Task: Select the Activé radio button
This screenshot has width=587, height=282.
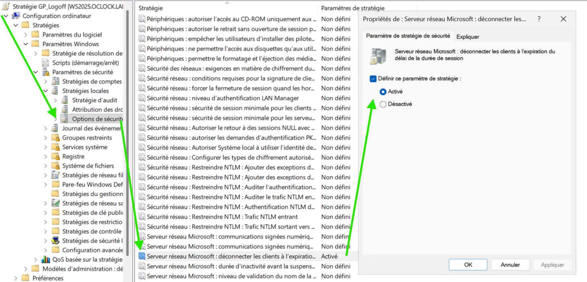Action: tap(383, 92)
